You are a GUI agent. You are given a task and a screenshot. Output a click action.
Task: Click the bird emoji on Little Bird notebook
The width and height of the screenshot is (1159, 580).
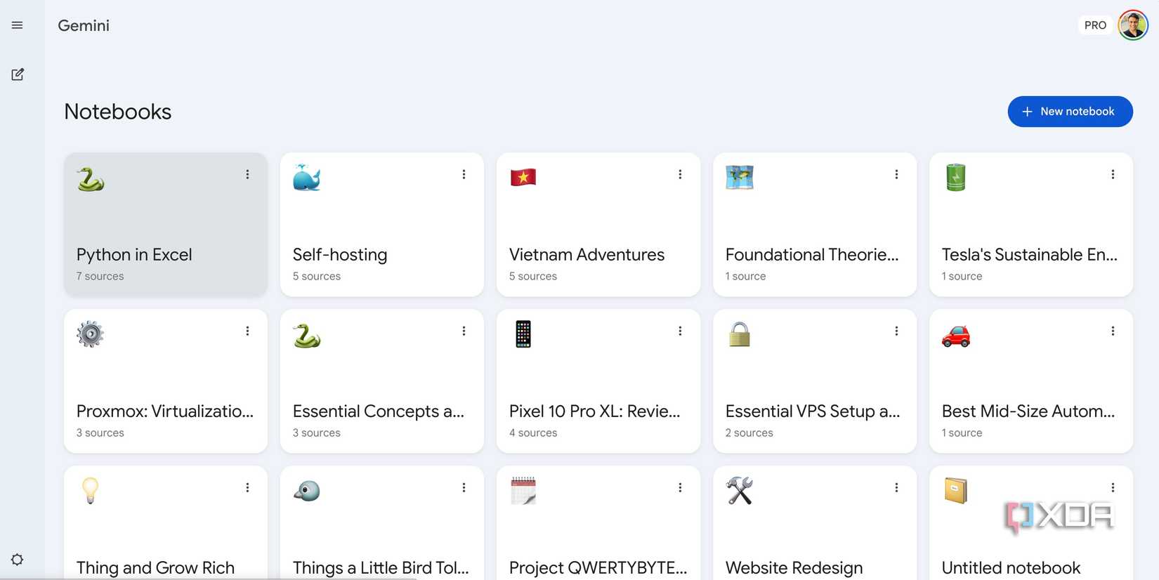coord(307,492)
